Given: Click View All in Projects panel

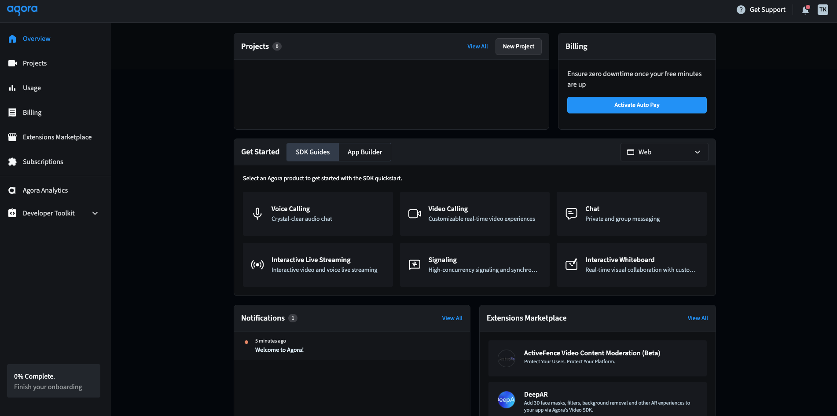Looking at the screenshot, I should point(477,47).
